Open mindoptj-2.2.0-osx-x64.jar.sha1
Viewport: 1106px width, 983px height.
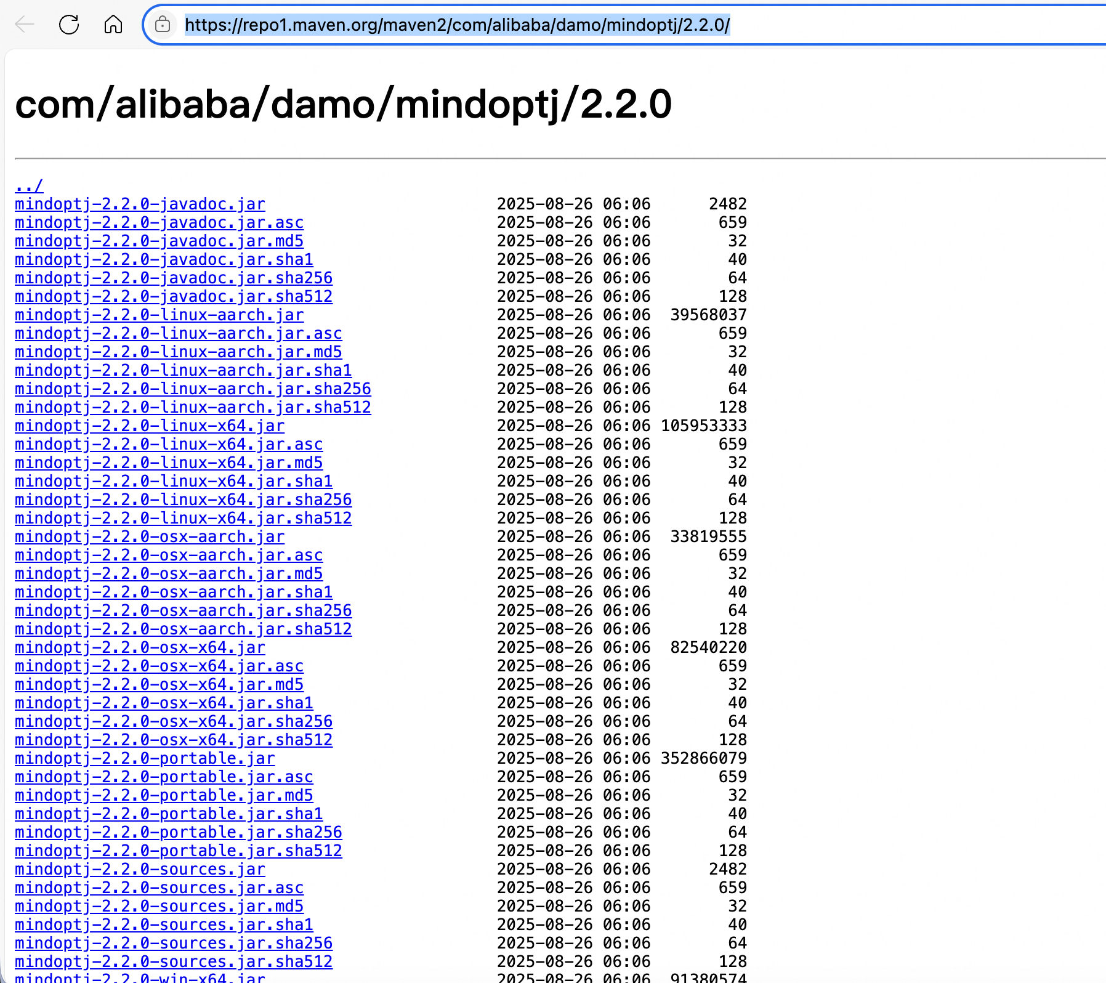[164, 703]
